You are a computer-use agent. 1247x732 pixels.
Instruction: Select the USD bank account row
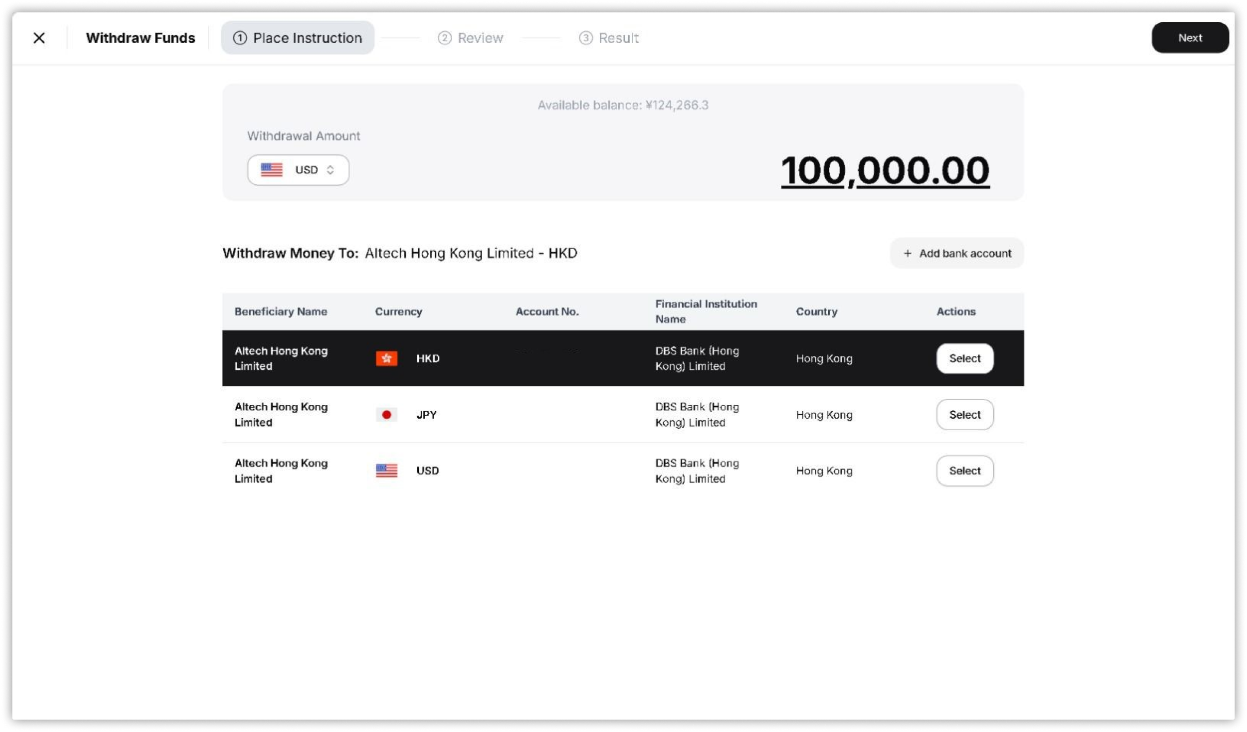click(x=964, y=470)
